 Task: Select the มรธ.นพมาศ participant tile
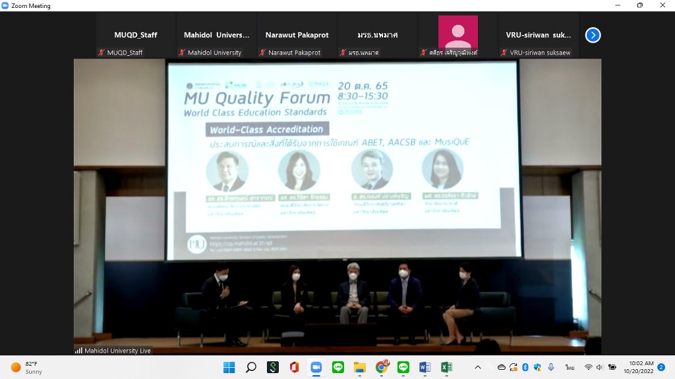click(378, 36)
